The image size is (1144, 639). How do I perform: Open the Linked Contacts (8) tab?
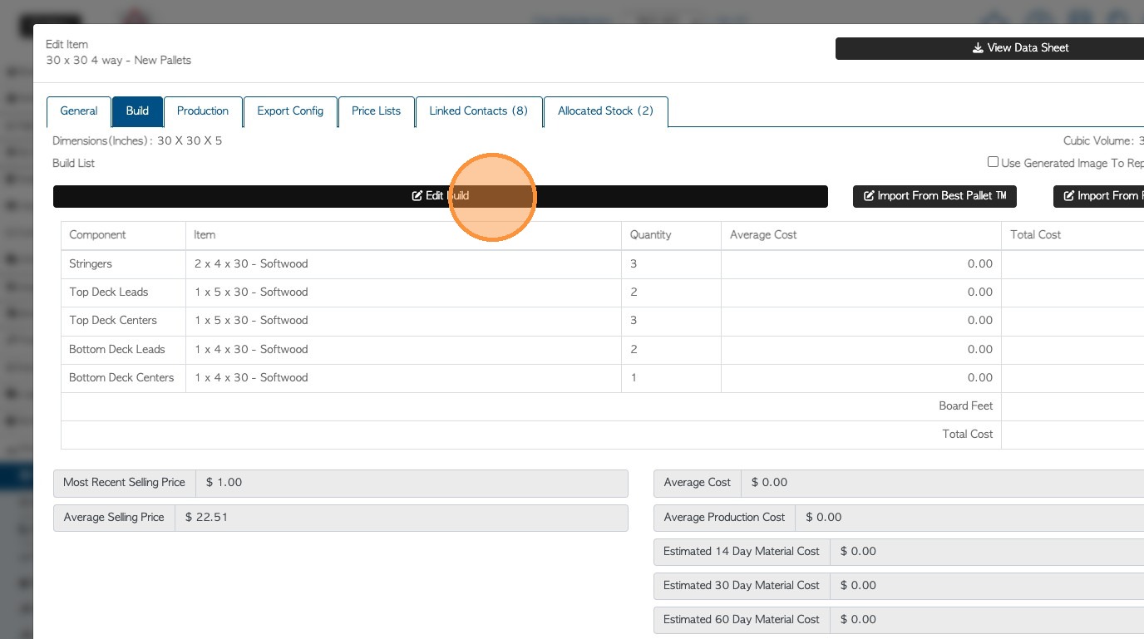[x=478, y=111]
